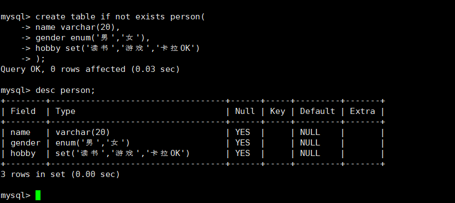Click the 'Field' column header
The image size is (455, 203).
[x=23, y=111]
